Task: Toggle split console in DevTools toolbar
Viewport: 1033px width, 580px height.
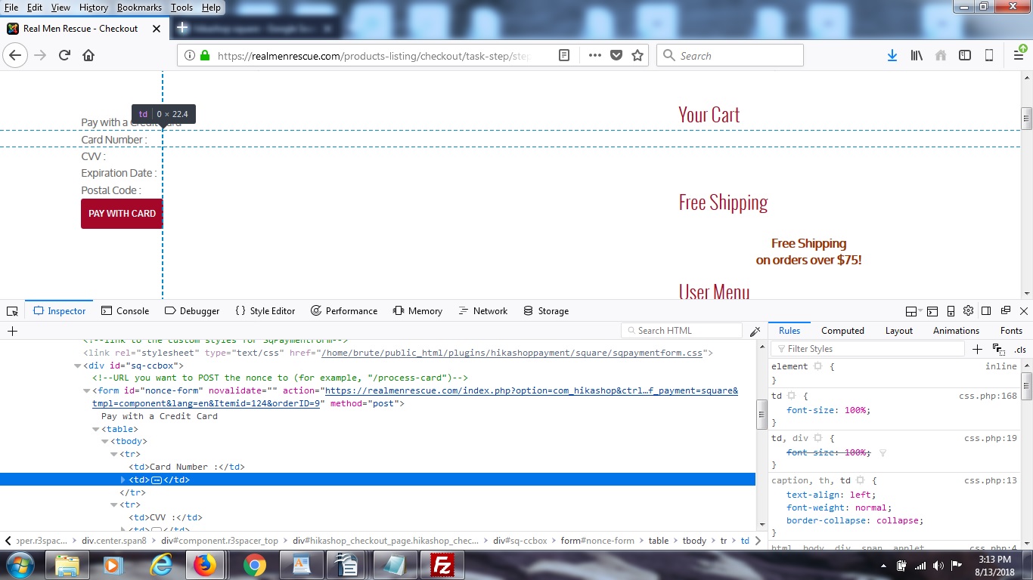Action: [x=932, y=311]
